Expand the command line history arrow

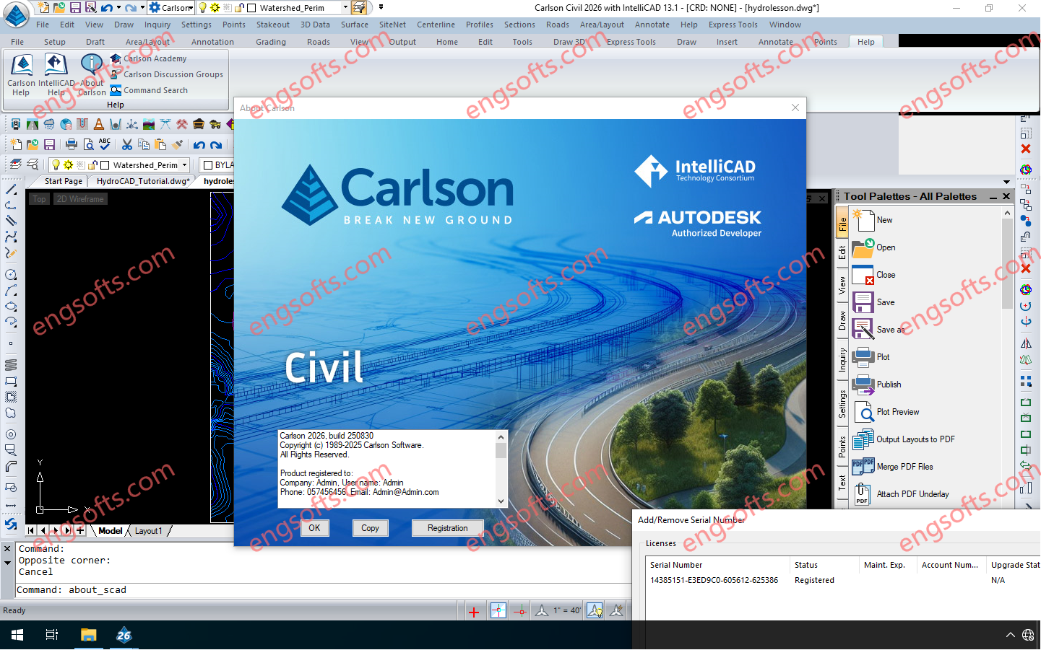[x=7, y=563]
